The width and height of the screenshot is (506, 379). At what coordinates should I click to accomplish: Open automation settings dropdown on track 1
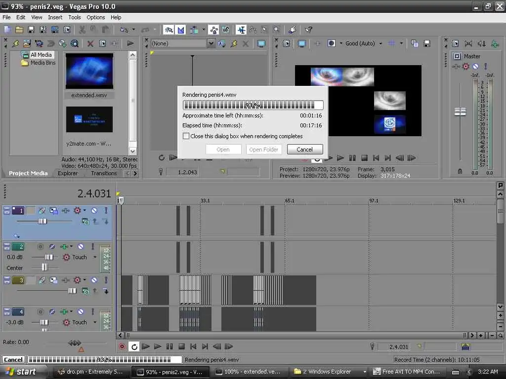point(84,211)
